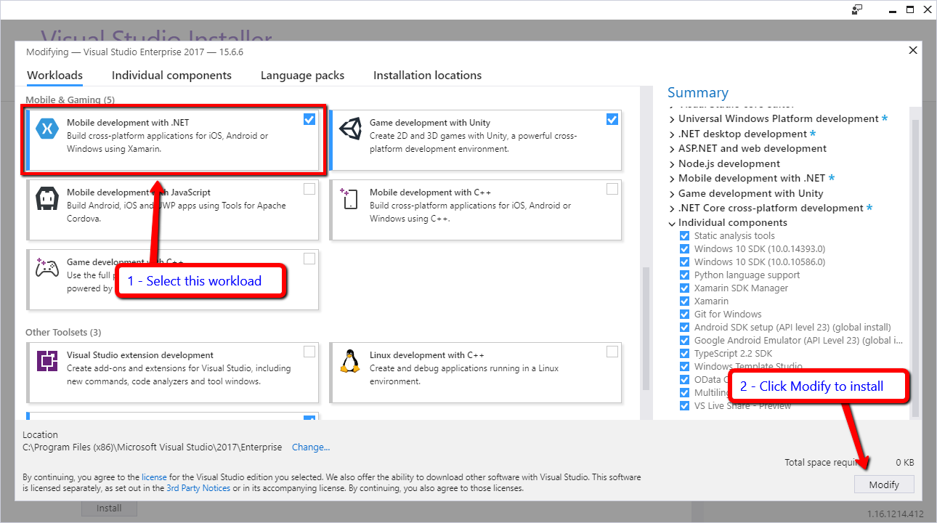Expand .NET desktop development in Summary

tap(672, 134)
